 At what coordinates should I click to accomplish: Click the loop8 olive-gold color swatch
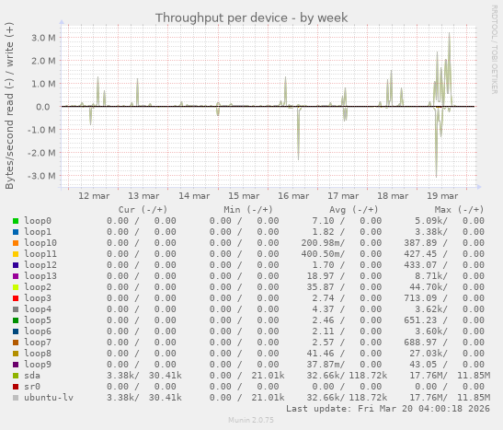[x=16, y=354]
